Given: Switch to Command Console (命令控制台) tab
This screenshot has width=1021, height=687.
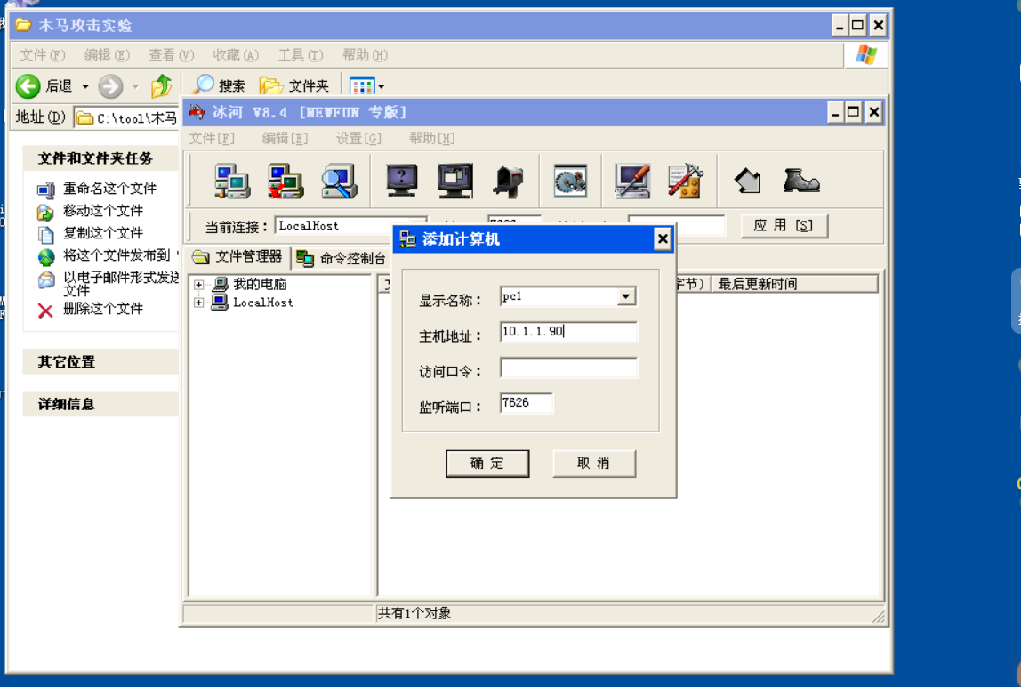Looking at the screenshot, I should click(342, 258).
